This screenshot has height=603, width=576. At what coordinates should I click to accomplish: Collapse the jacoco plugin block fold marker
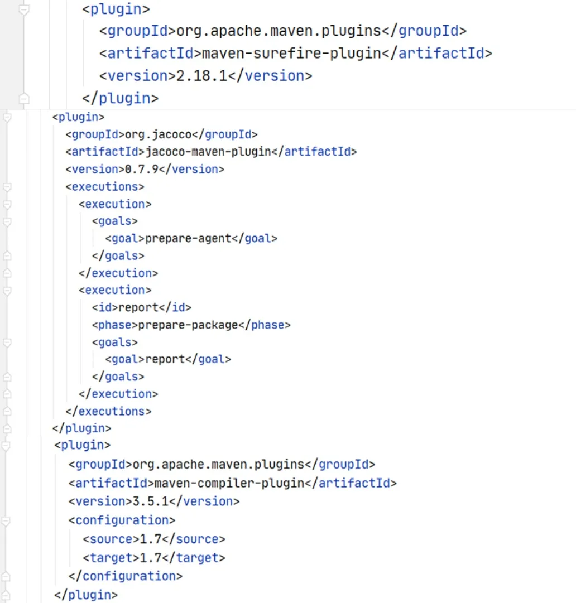click(x=7, y=117)
